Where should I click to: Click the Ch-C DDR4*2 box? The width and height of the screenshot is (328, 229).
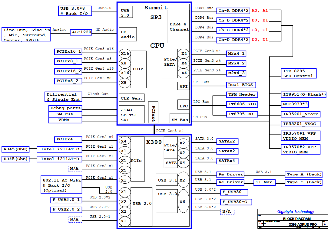coord(233,30)
